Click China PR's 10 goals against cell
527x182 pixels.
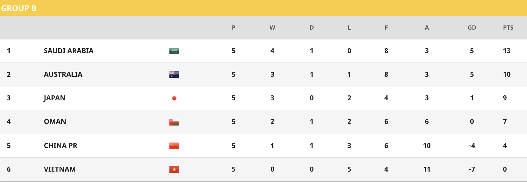point(427,146)
